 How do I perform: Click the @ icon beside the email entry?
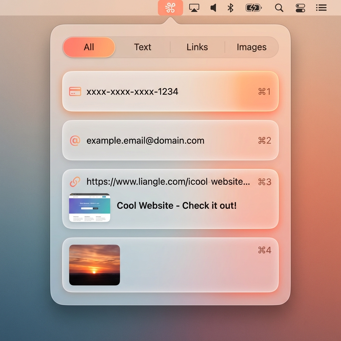tap(75, 140)
